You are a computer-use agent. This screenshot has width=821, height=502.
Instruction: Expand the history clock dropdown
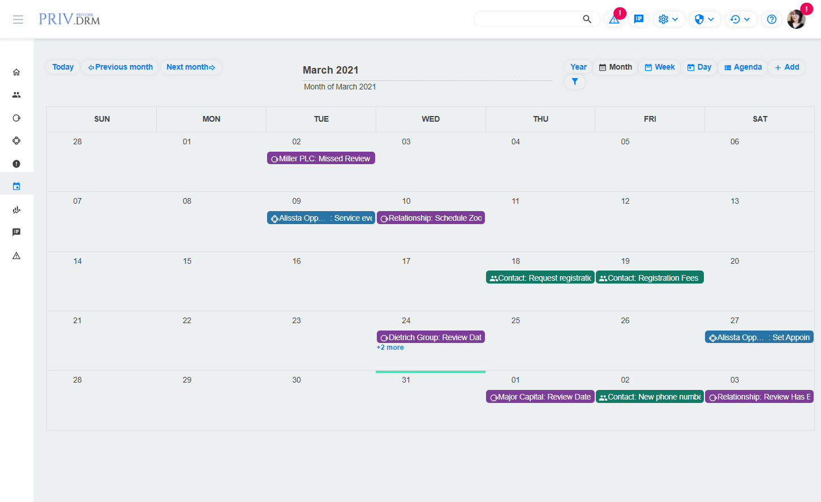[740, 19]
